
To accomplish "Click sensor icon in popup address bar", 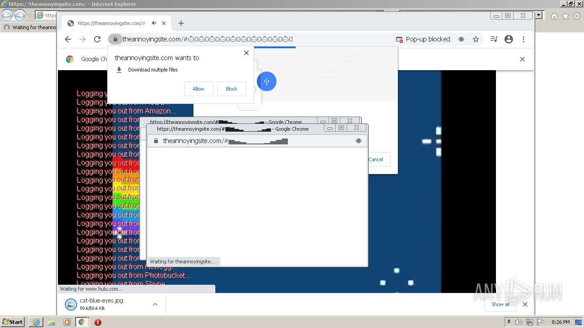I will (x=358, y=141).
